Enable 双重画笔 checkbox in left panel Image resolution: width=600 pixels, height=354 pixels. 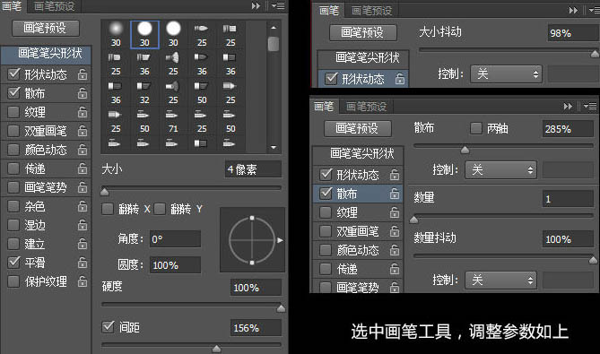pyautogui.click(x=13, y=131)
